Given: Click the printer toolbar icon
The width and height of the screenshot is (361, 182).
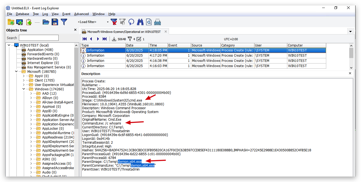Looking at the screenshot, I should 157,22.
